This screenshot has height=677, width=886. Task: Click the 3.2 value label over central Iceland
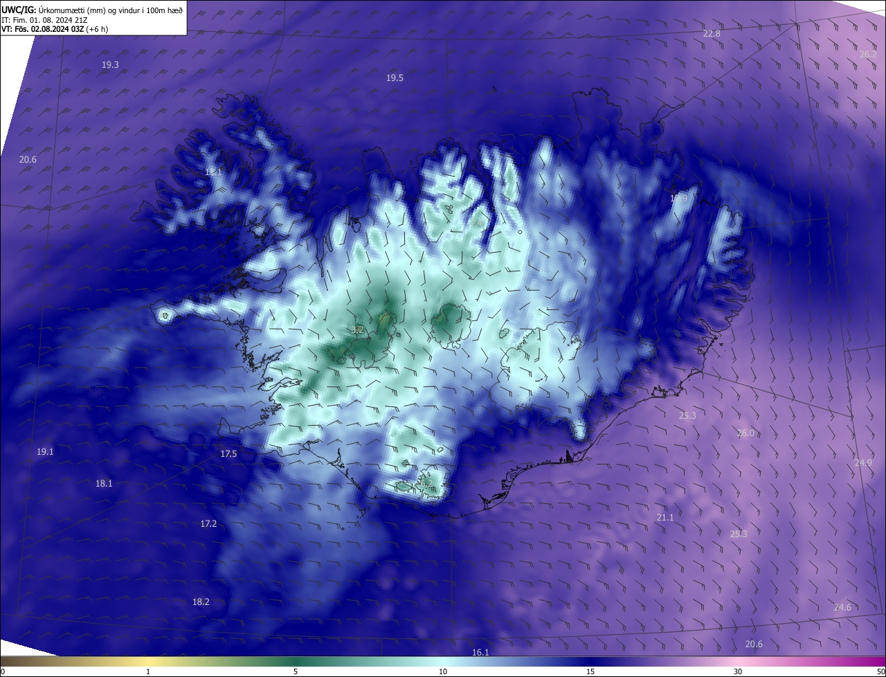click(x=357, y=330)
